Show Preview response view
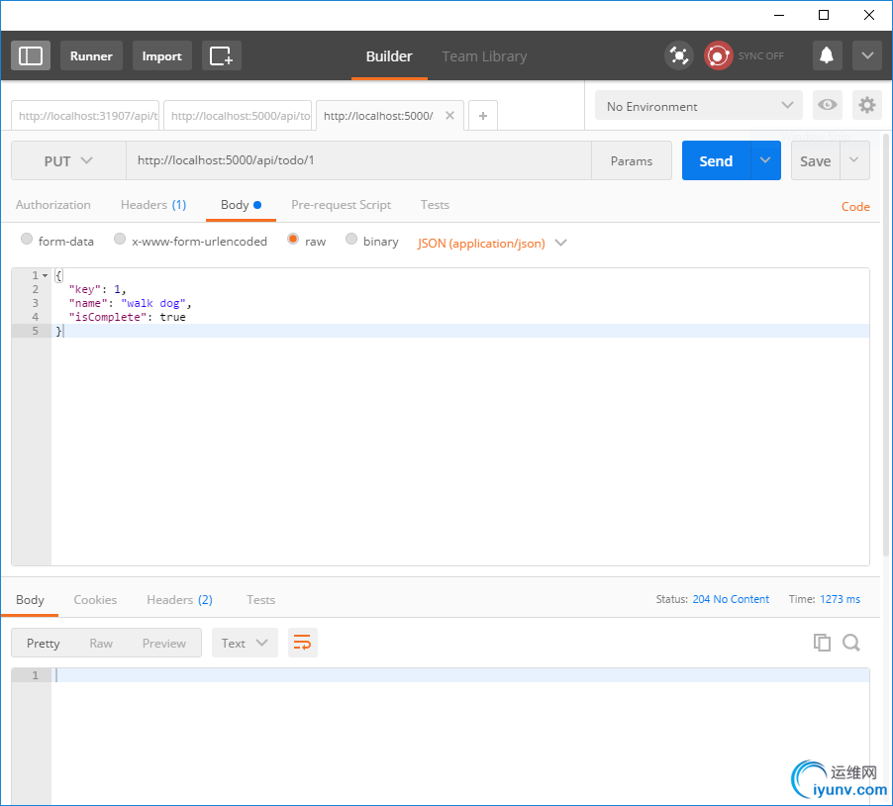 (x=164, y=643)
